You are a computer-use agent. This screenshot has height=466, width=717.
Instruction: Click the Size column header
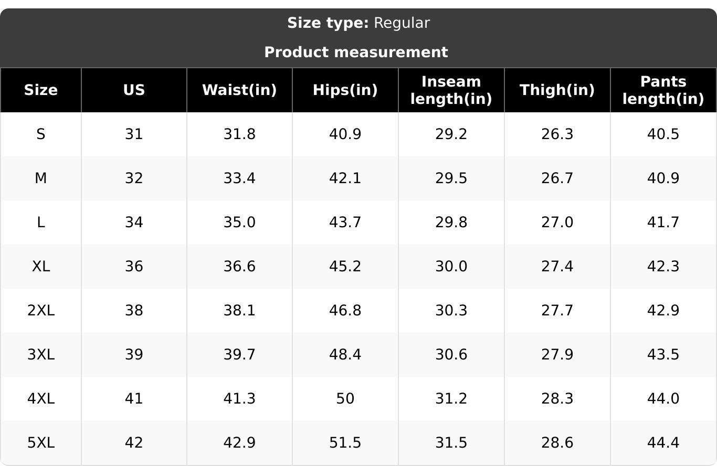41,90
